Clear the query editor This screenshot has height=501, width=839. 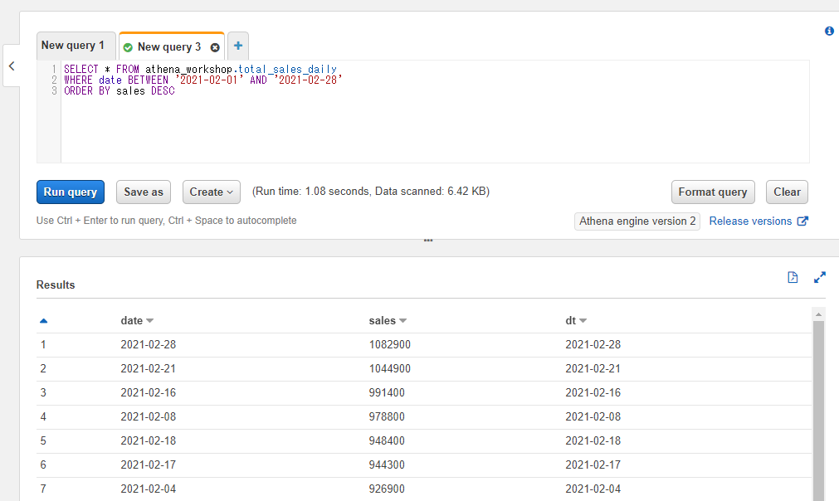787,192
